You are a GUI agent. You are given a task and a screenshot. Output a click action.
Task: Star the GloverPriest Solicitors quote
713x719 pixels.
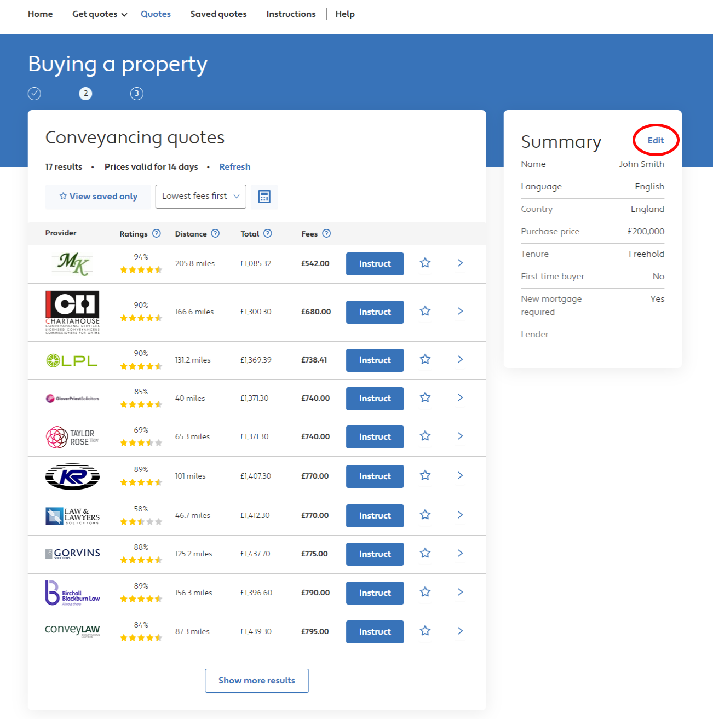point(425,398)
